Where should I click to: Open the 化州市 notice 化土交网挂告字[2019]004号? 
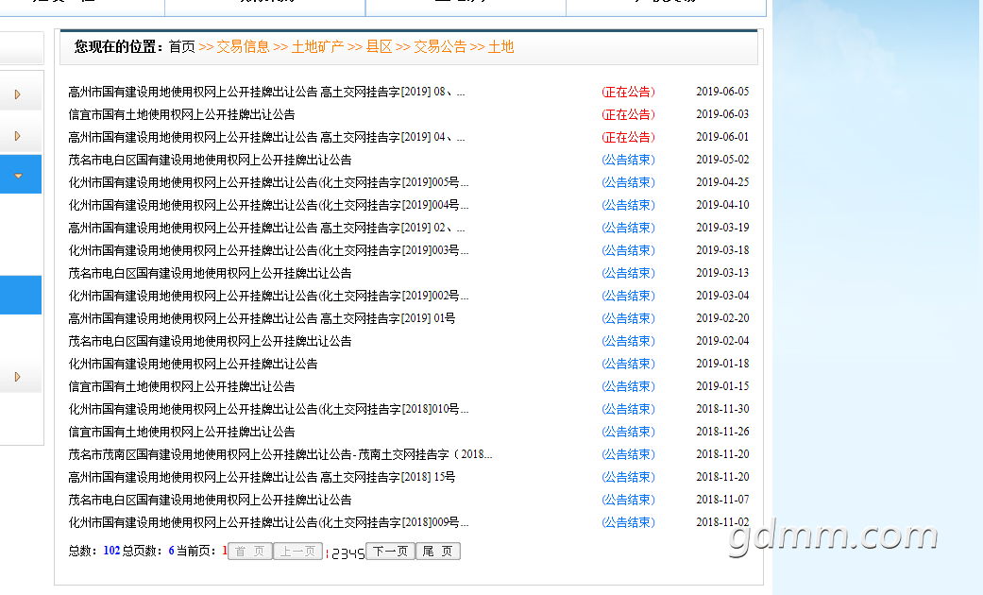[268, 205]
